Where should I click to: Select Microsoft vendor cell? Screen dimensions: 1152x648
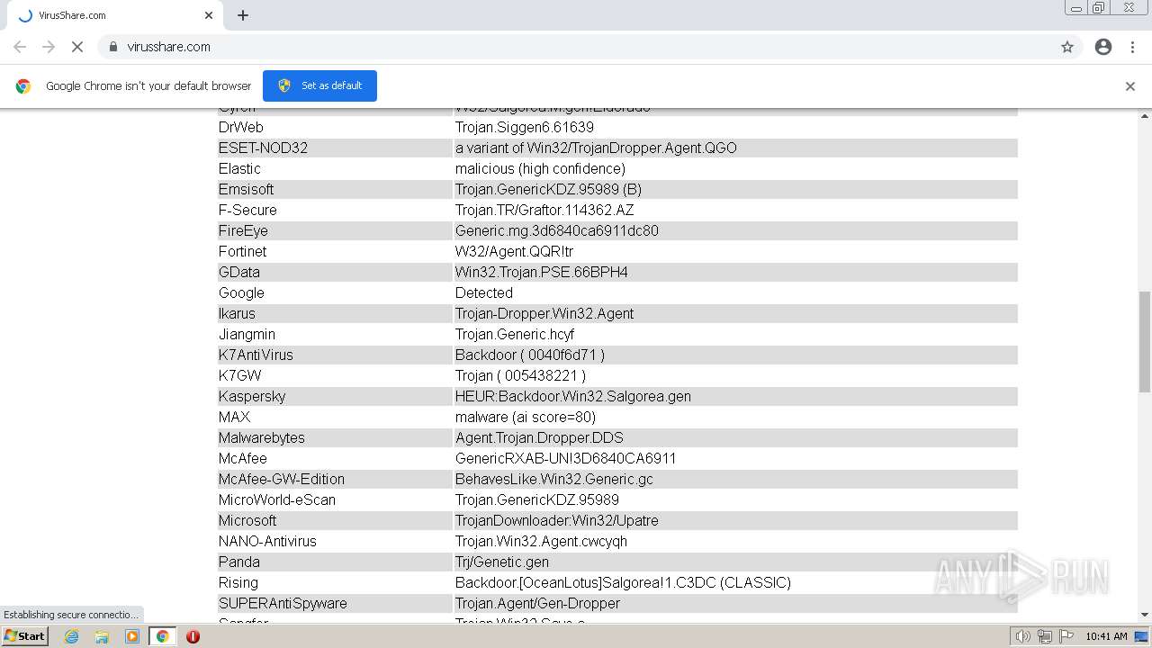(x=334, y=520)
